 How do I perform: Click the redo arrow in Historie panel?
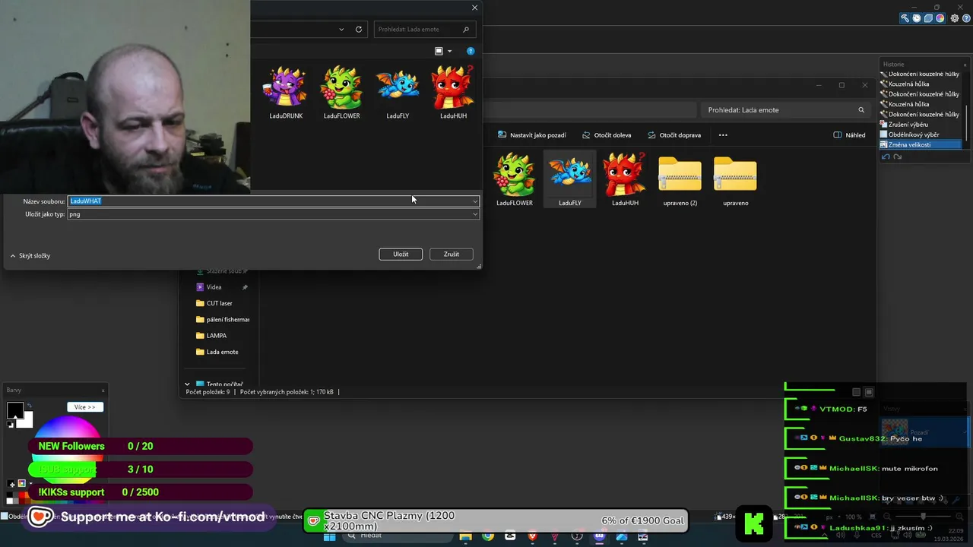pos(898,157)
